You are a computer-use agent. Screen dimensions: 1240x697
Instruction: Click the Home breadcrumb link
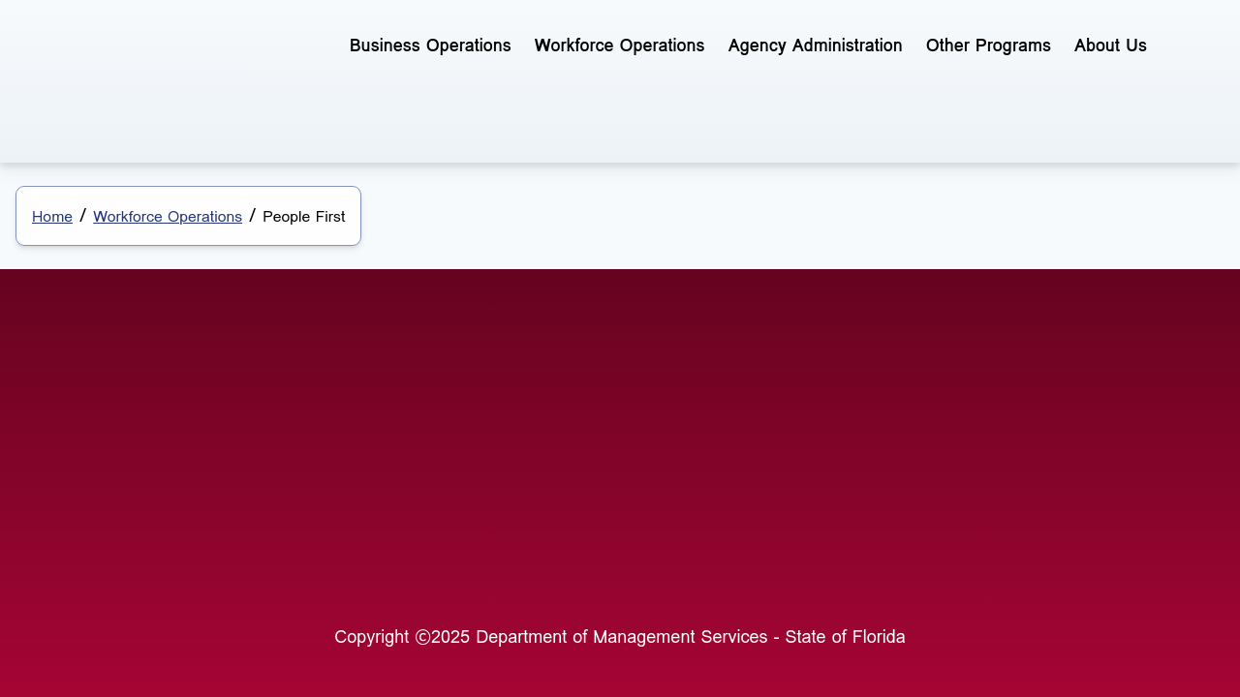[x=52, y=217]
